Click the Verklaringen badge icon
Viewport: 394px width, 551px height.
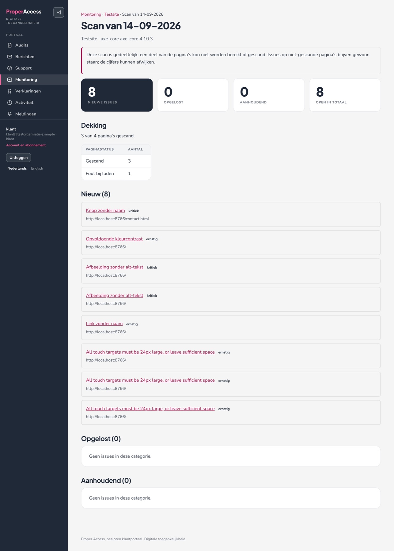[x=9, y=91]
